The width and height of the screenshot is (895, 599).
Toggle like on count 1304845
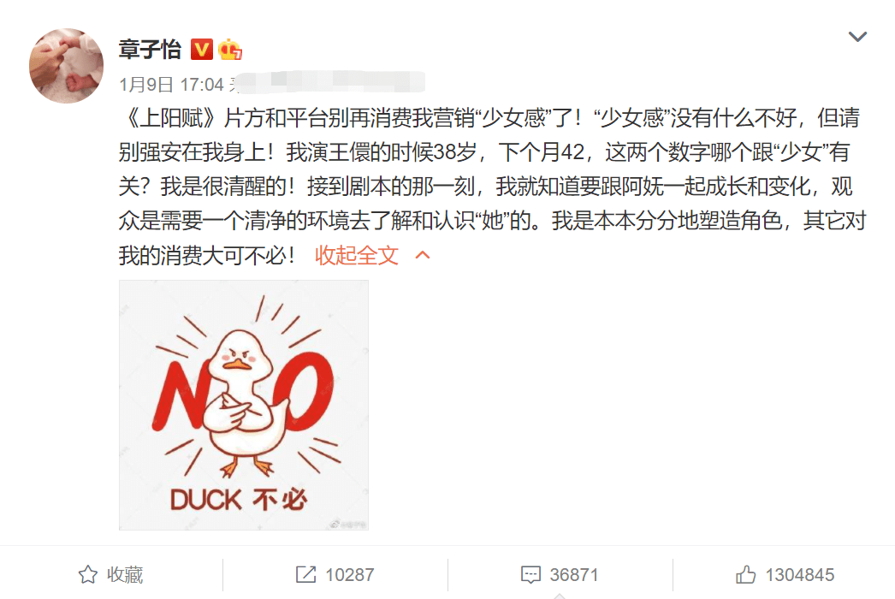(800, 574)
